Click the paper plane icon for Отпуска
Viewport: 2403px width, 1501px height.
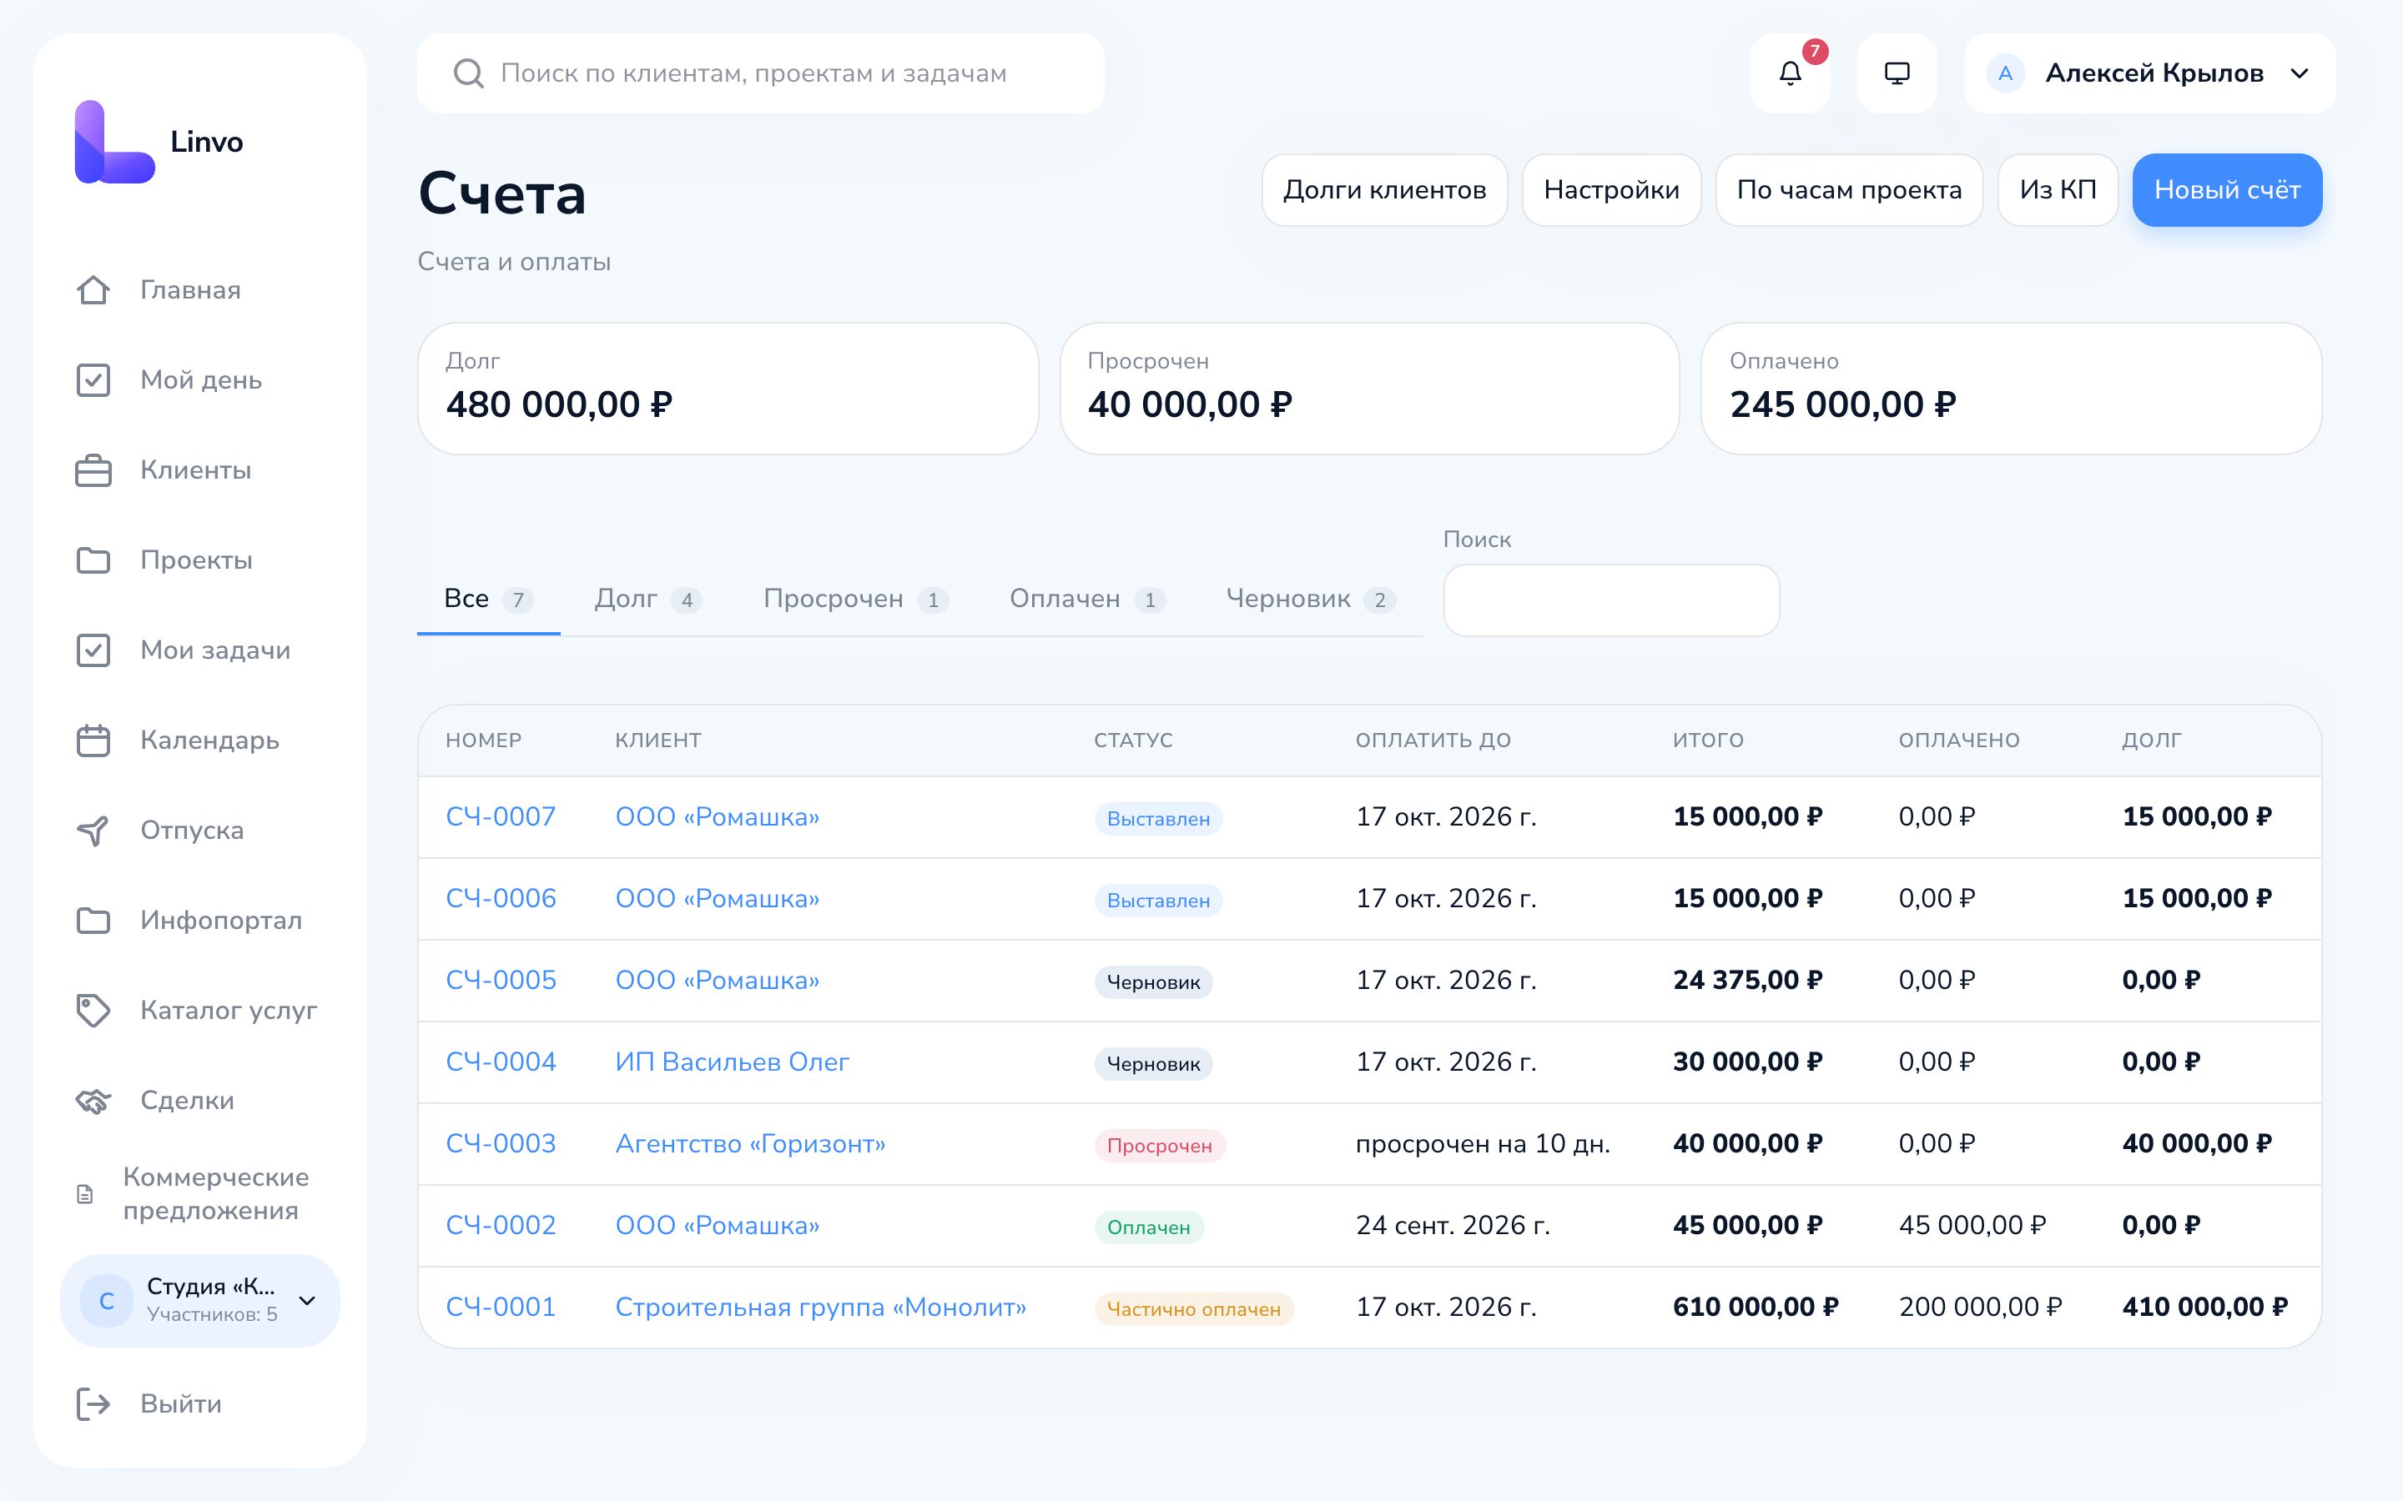click(93, 831)
